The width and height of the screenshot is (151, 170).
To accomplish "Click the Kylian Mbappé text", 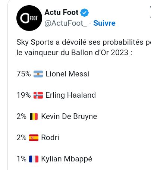I will click(67, 159).
